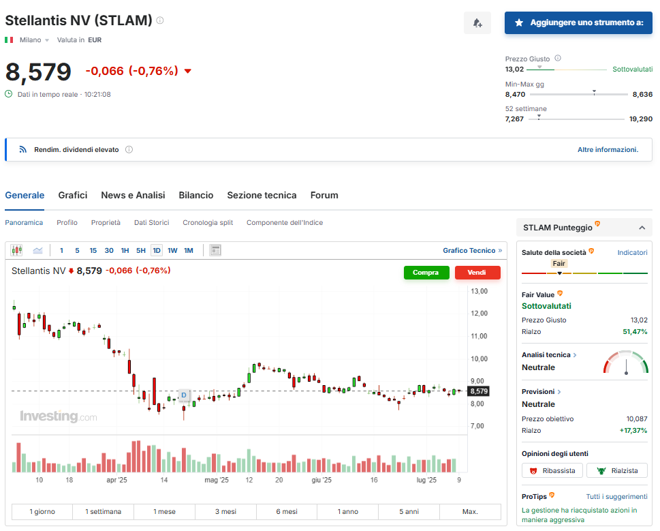Select the 1H chart interval
660x531 pixels.
[125, 250]
